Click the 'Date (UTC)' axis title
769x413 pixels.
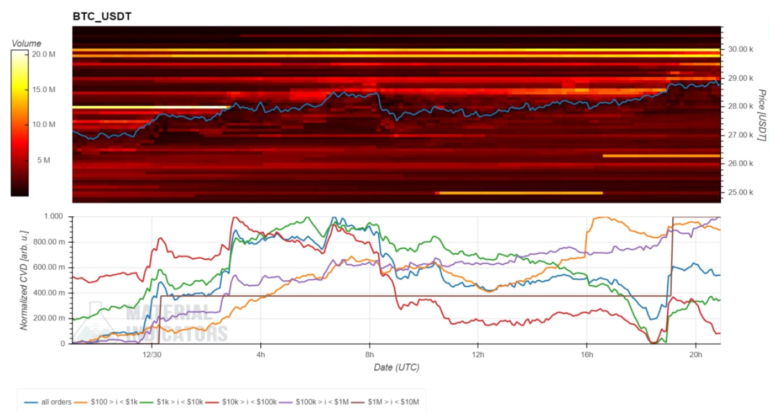tap(395, 367)
